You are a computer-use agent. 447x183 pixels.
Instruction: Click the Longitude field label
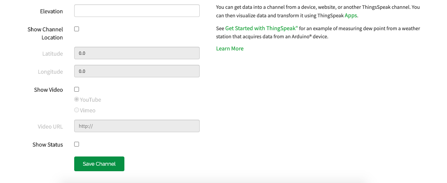pos(50,72)
